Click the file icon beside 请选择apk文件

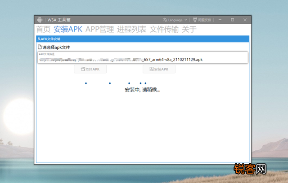(x=40, y=47)
